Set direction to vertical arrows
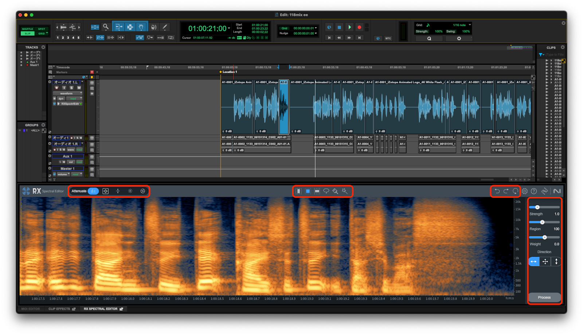The width and height of the screenshot is (583, 335). click(x=556, y=262)
